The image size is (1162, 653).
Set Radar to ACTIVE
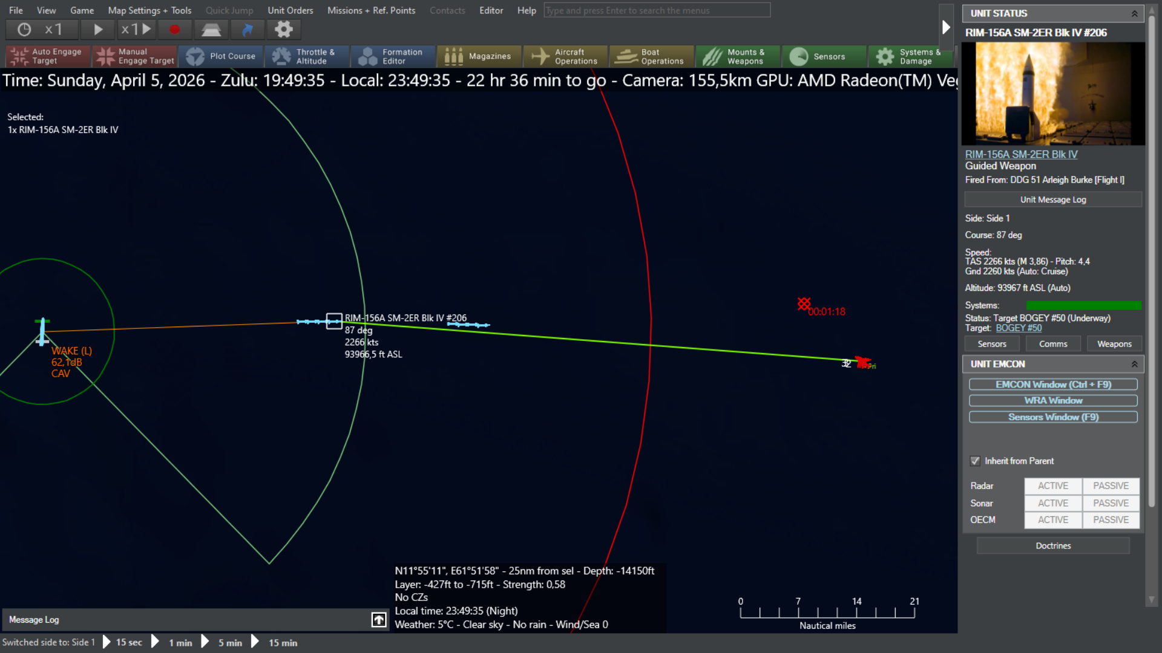(1053, 486)
